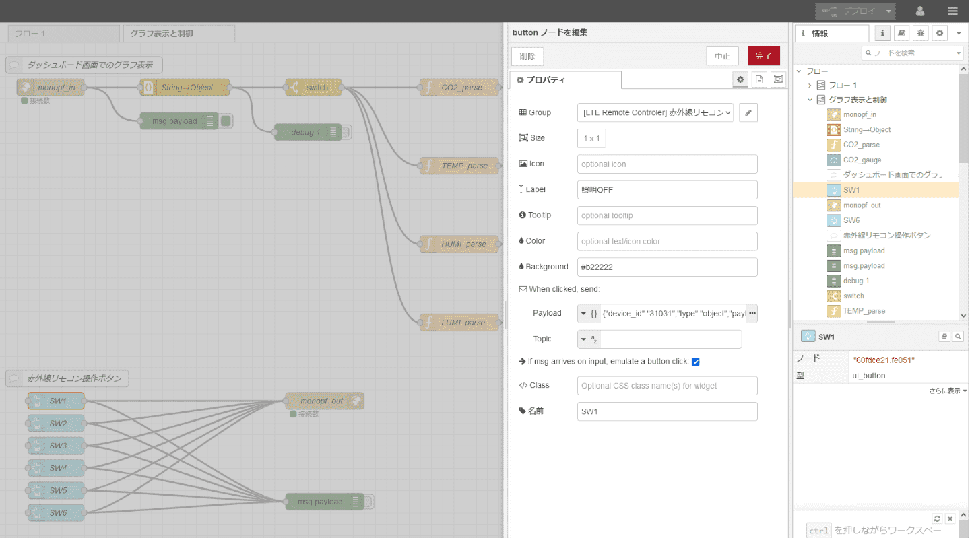Select the プロパティ tab in editor
Image resolution: width=970 pixels, height=538 pixels.
(564, 80)
